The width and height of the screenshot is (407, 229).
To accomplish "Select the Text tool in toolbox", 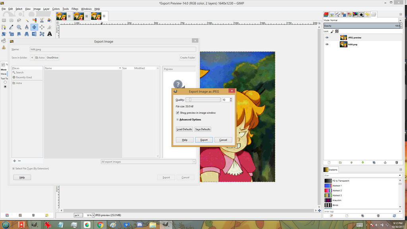I will (50, 34).
